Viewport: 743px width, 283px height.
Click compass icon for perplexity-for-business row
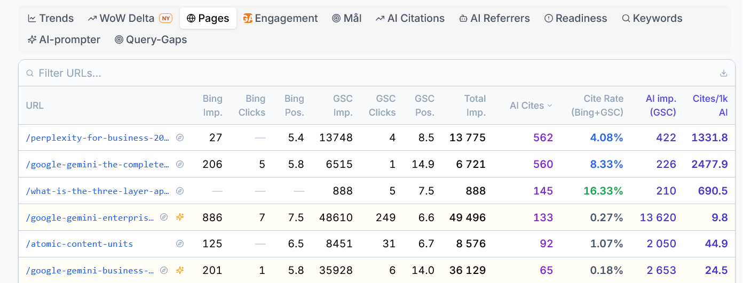tap(180, 138)
